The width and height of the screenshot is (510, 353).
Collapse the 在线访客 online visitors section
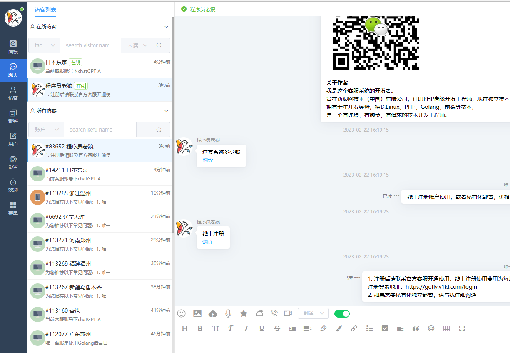166,26
